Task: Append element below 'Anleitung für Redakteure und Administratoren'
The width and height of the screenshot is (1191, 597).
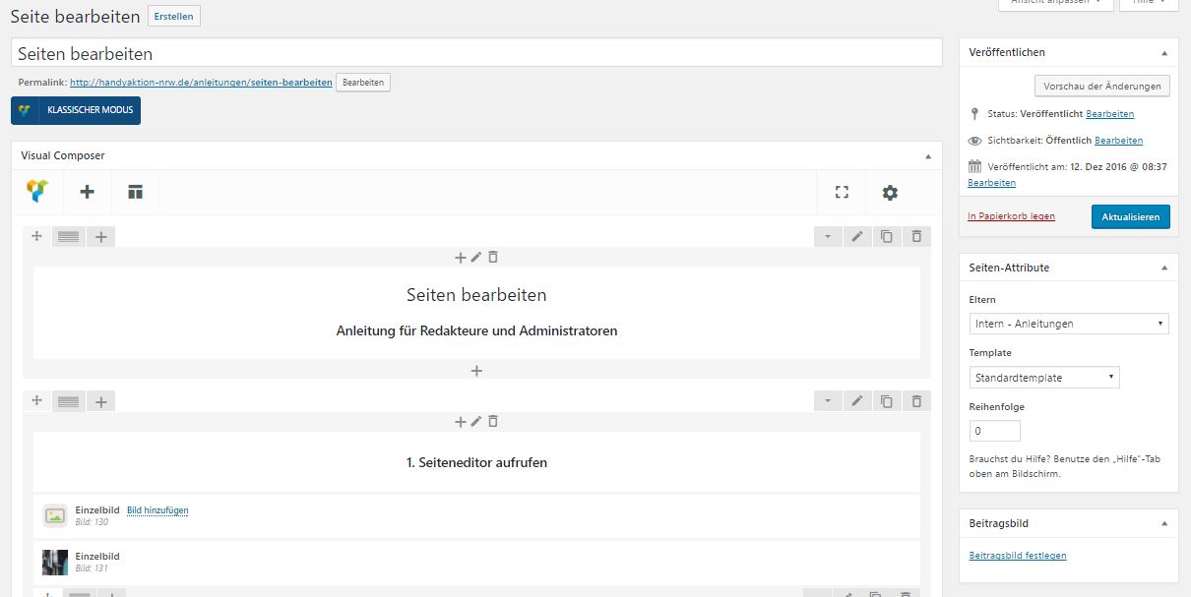Action: (x=476, y=371)
